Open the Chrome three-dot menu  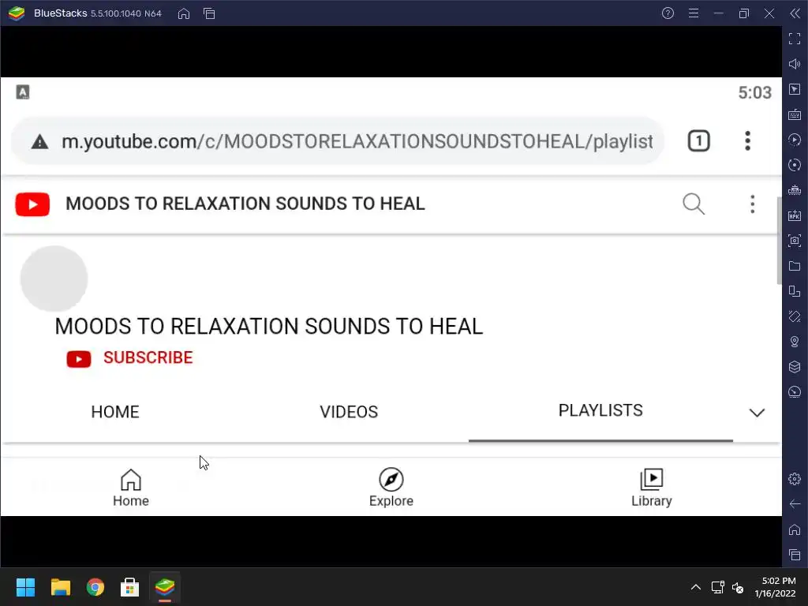tap(747, 141)
